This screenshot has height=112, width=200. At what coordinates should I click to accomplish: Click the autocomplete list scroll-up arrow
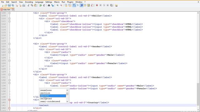click(67, 90)
